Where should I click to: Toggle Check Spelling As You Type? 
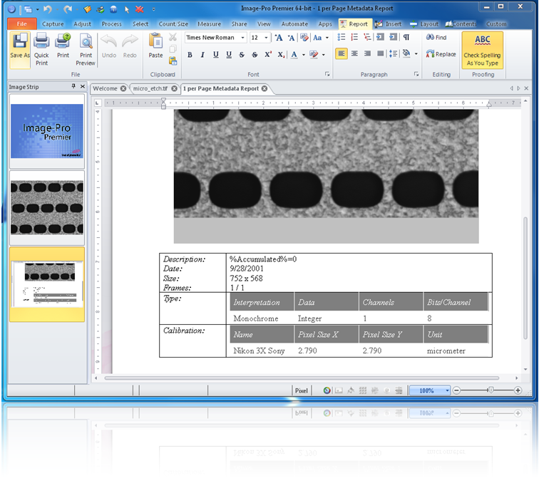[x=482, y=50]
